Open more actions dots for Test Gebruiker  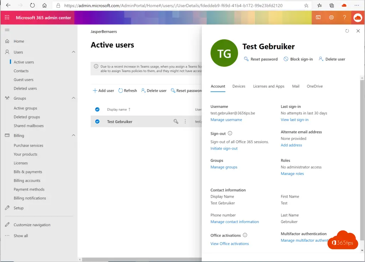pos(185,122)
